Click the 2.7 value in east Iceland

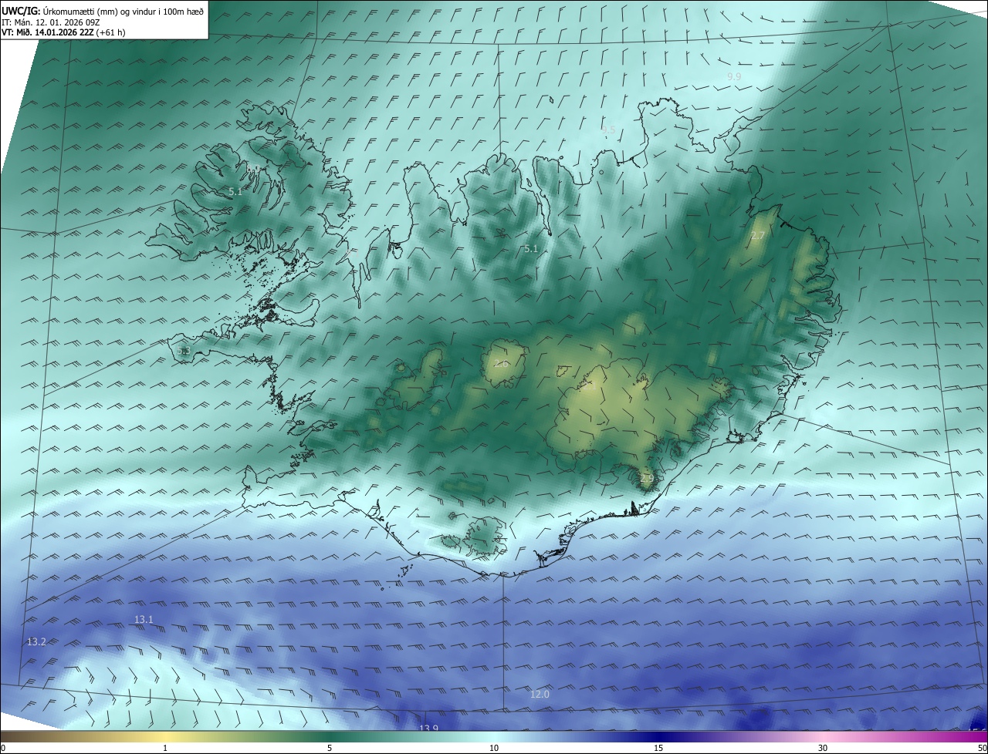pyautogui.click(x=758, y=235)
